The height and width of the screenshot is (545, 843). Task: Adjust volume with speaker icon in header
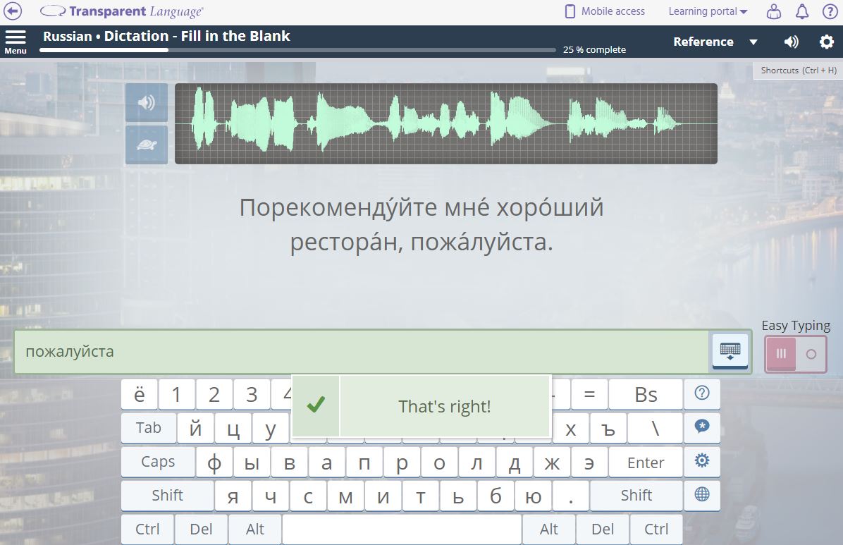click(x=791, y=42)
